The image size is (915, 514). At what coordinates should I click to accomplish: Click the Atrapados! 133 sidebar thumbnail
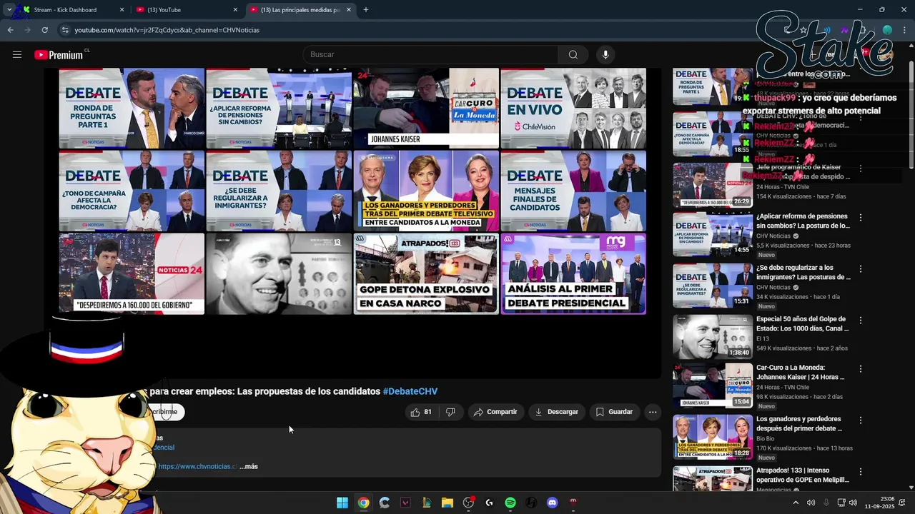(x=712, y=479)
